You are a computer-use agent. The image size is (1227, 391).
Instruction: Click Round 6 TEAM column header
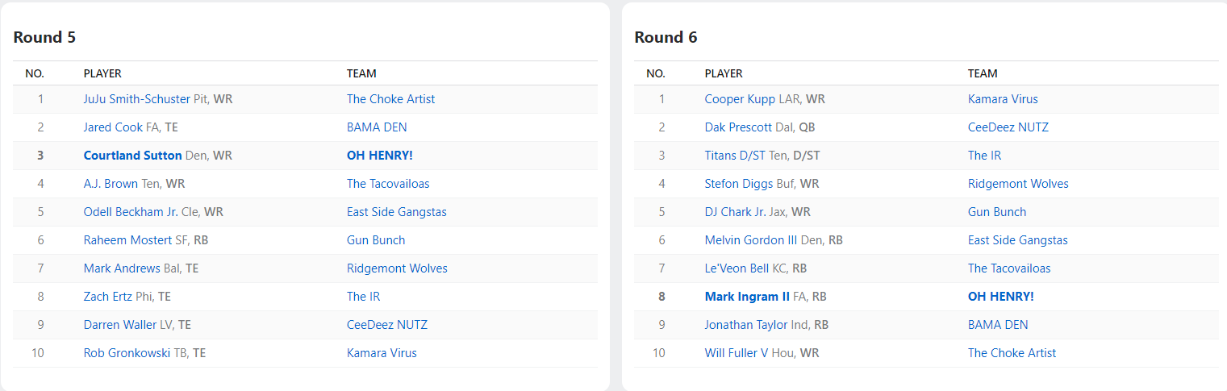point(983,73)
